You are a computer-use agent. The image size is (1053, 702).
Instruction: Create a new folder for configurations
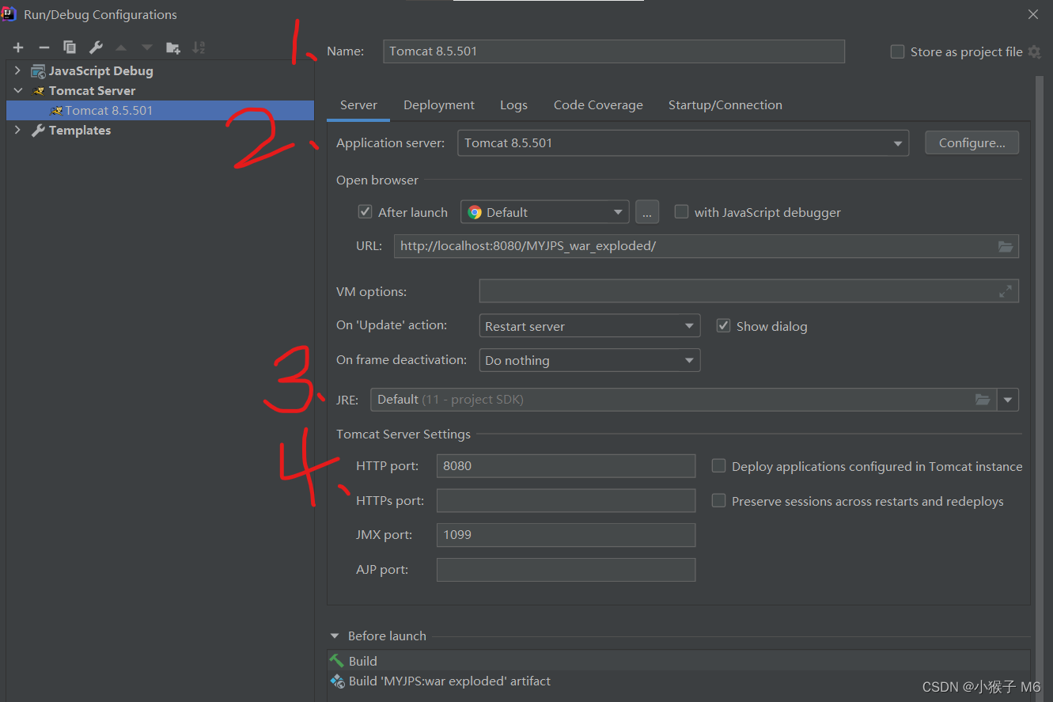tap(173, 48)
